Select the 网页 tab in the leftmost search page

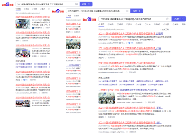click(x=18, y=9)
